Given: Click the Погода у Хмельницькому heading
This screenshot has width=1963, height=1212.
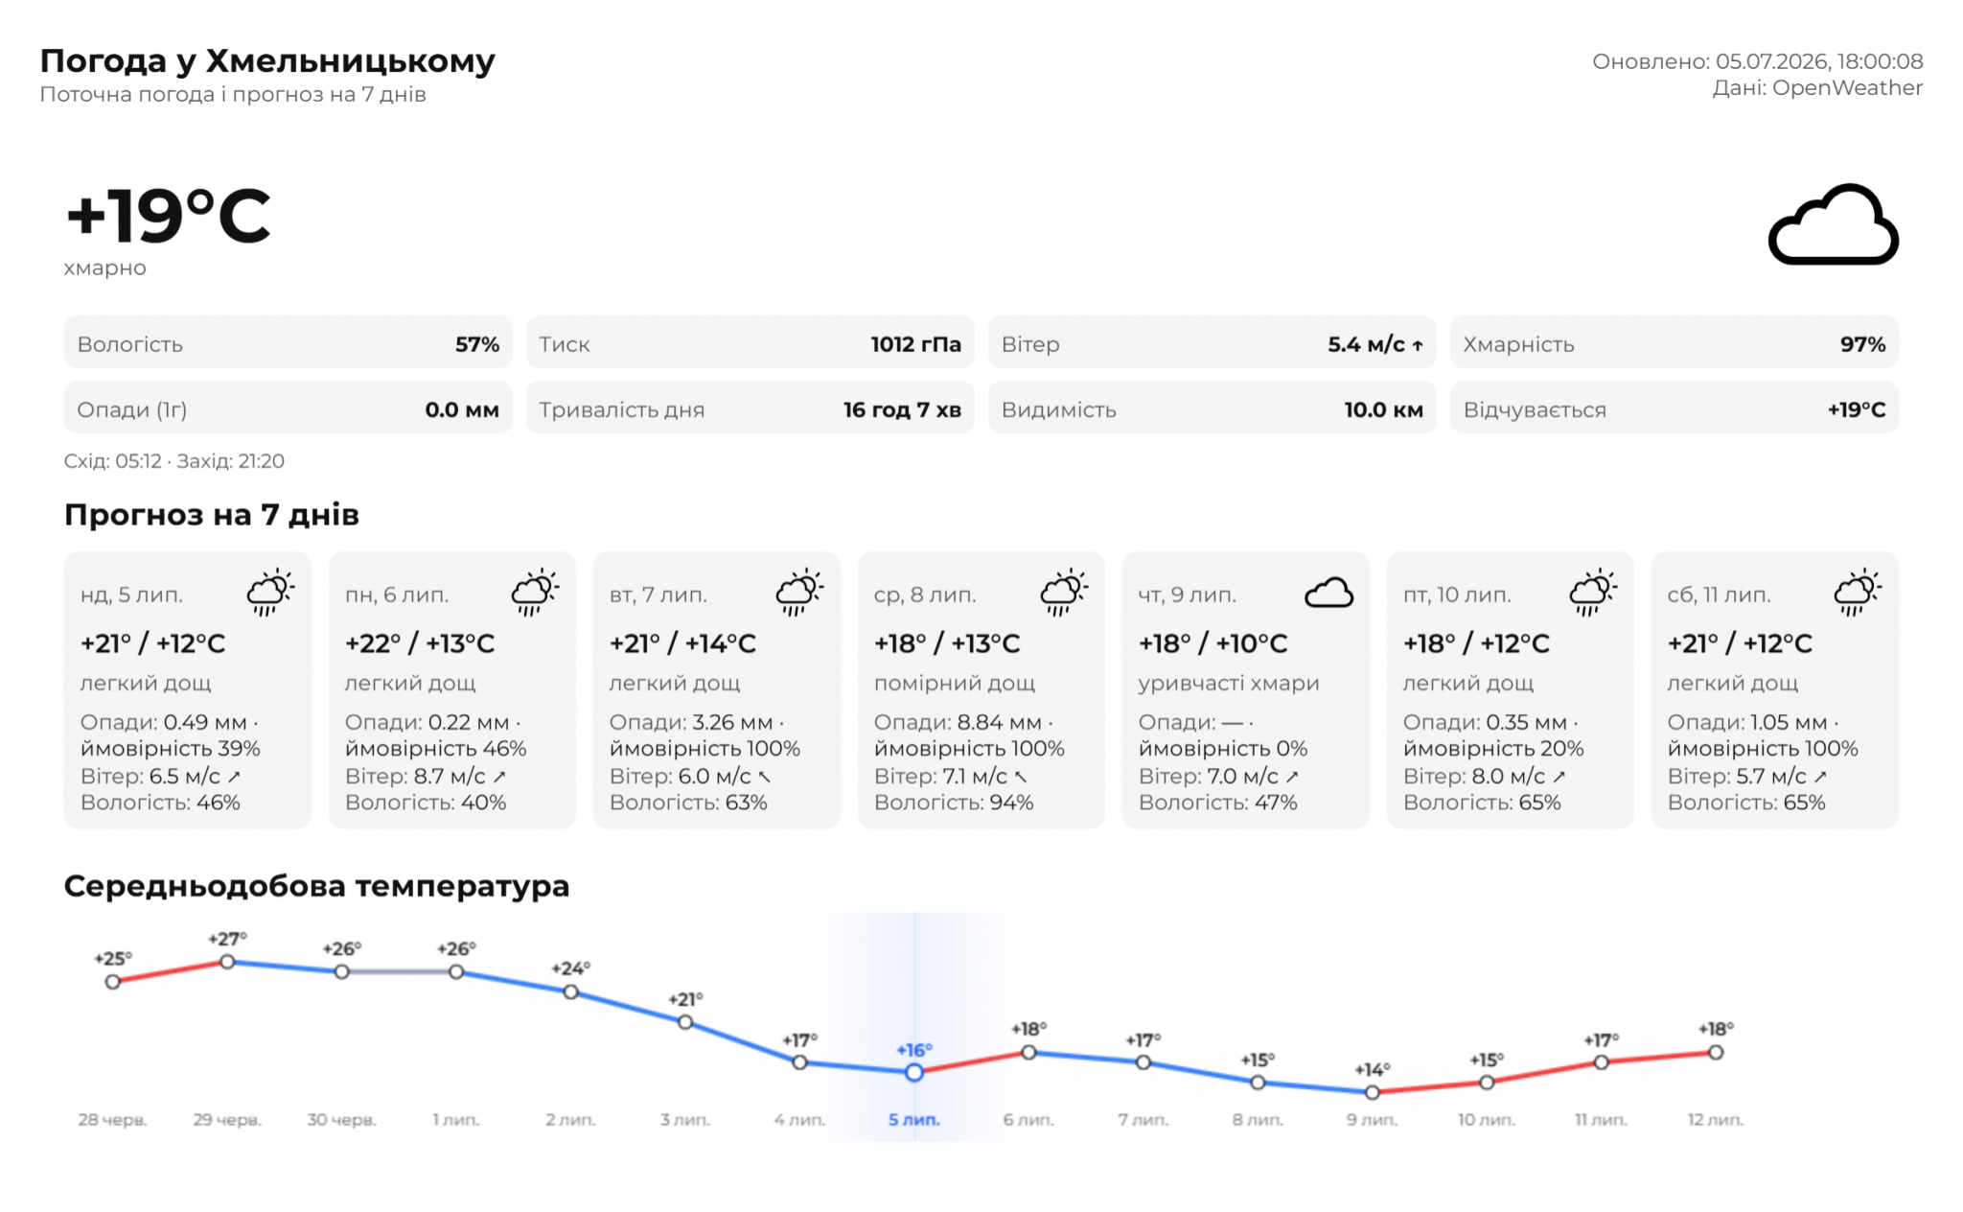Looking at the screenshot, I should [267, 60].
